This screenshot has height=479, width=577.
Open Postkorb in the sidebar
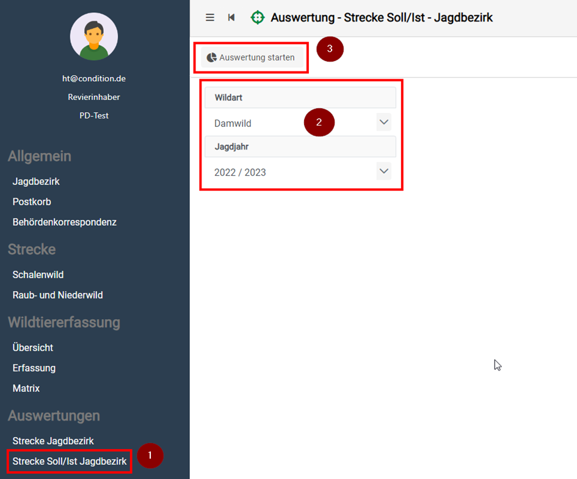tap(32, 201)
